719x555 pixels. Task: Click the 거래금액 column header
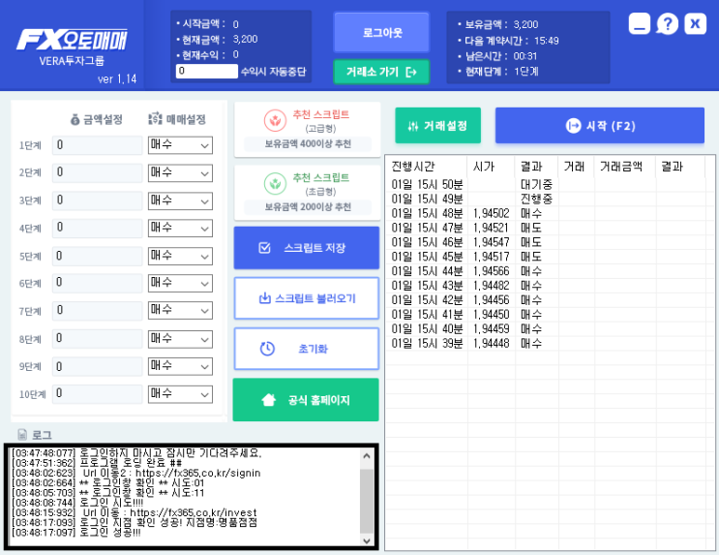click(625, 167)
